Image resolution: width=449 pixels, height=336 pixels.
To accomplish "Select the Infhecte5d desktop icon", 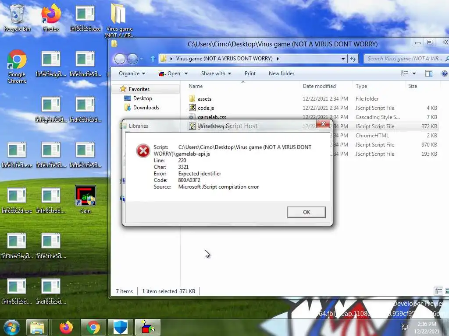I will point(17,291).
